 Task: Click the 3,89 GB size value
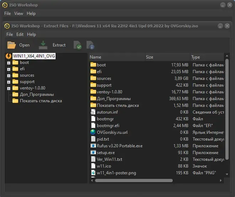click(181, 78)
